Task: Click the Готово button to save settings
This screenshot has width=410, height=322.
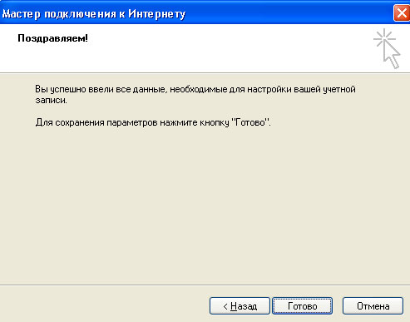Action: (x=302, y=306)
